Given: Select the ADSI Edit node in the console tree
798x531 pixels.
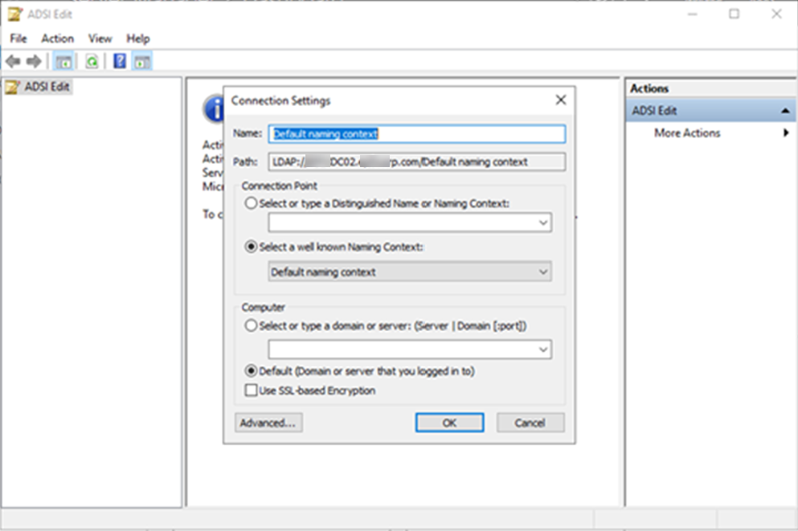Looking at the screenshot, I should (39, 86).
